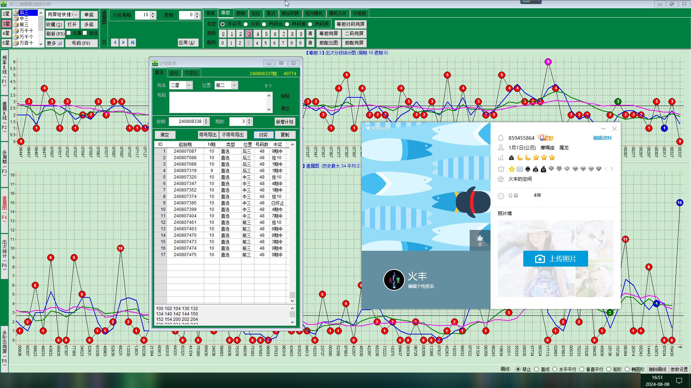This screenshot has width=691, height=388.
Task: Click the 新增计划 button
Action: (285, 122)
